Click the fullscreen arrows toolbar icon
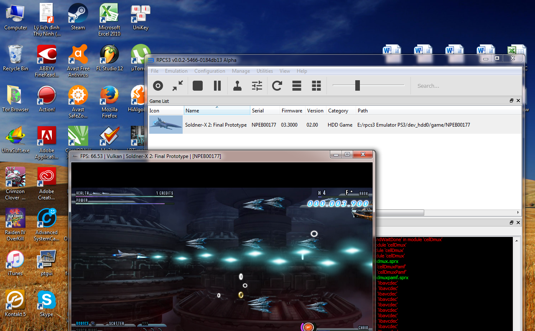The image size is (535, 331). pos(178,86)
